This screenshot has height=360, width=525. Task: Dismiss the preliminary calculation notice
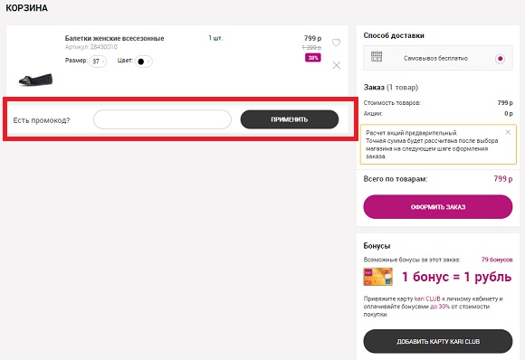(508, 132)
